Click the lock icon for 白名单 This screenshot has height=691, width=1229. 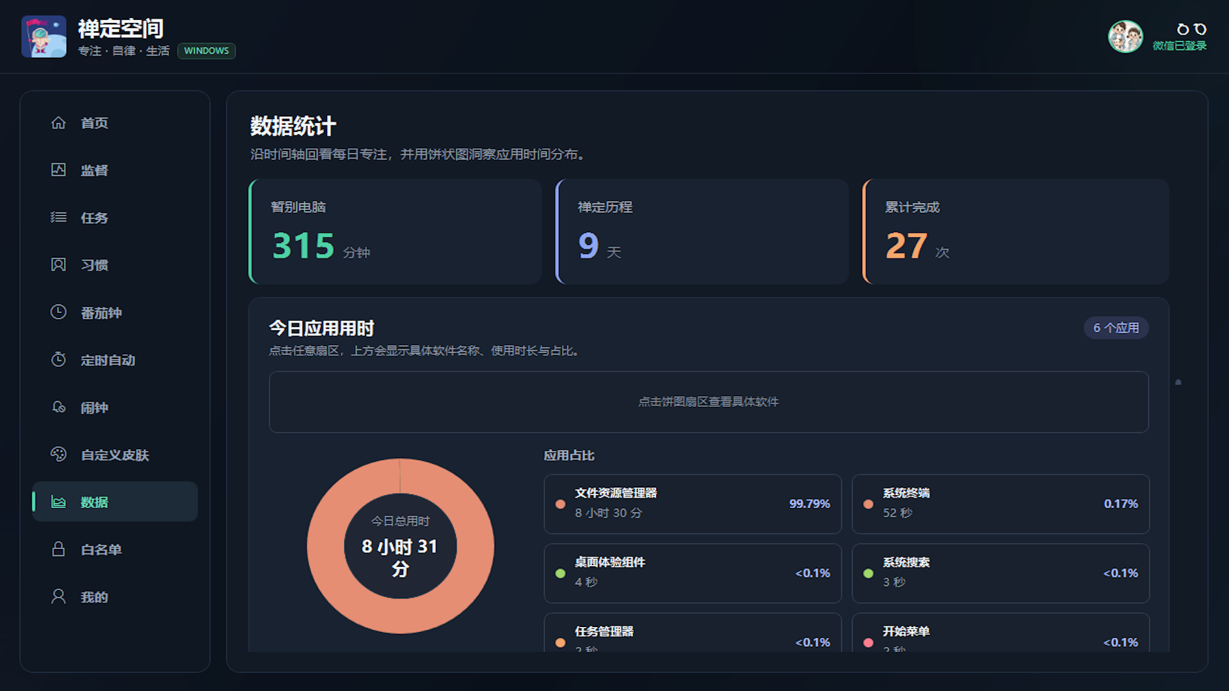pos(58,549)
